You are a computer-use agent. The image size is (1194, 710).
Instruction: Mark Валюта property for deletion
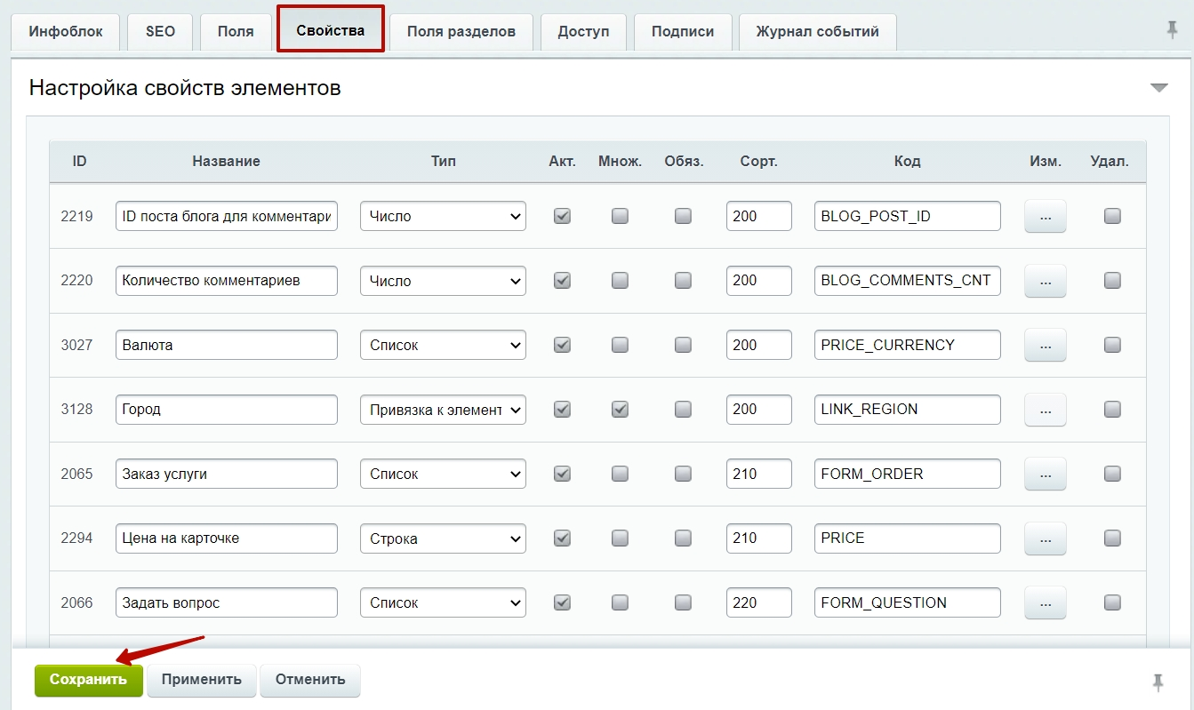click(x=1111, y=345)
